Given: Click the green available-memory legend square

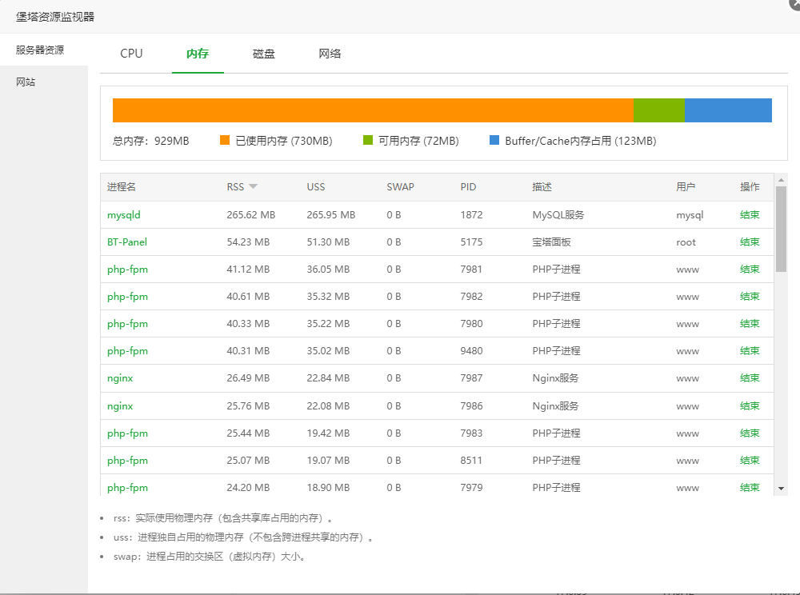Looking at the screenshot, I should 368,140.
